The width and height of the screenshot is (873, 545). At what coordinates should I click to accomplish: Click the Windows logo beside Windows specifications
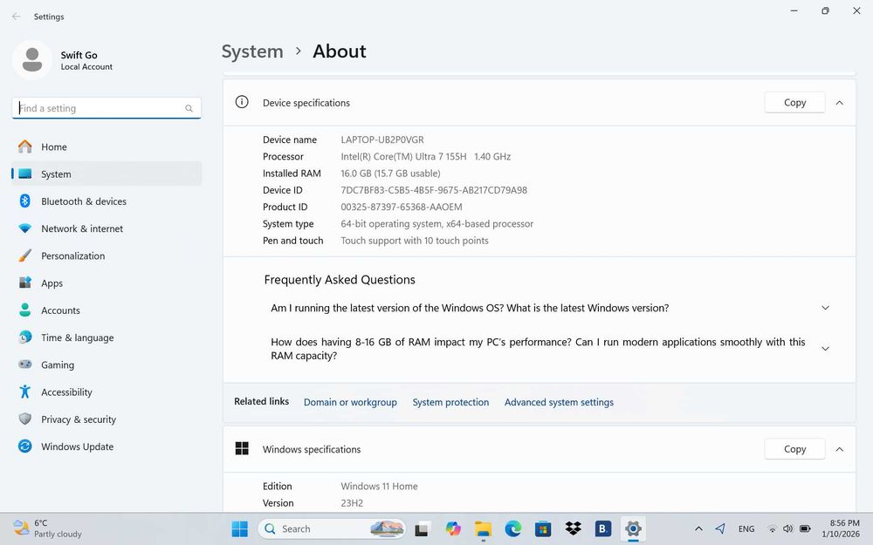(242, 448)
